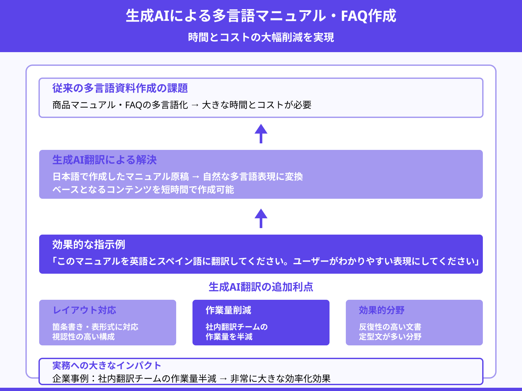This screenshot has height=391, width=522.
Task: Click the purple bottom border strip
Action: coord(261,389)
